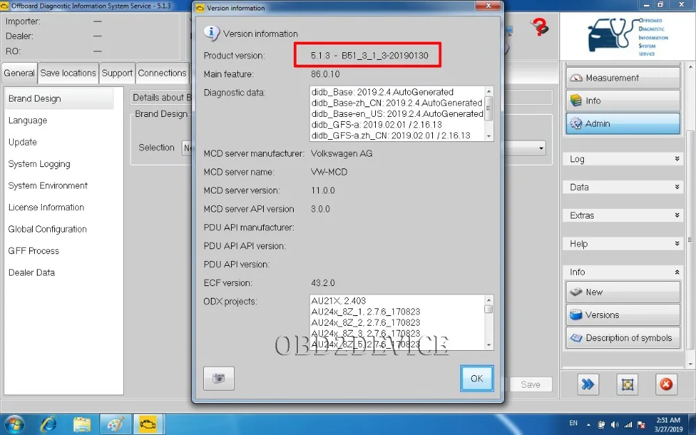Open the Info mode button
Image resolution: width=696 pixels, height=435 pixels.
coord(623,101)
